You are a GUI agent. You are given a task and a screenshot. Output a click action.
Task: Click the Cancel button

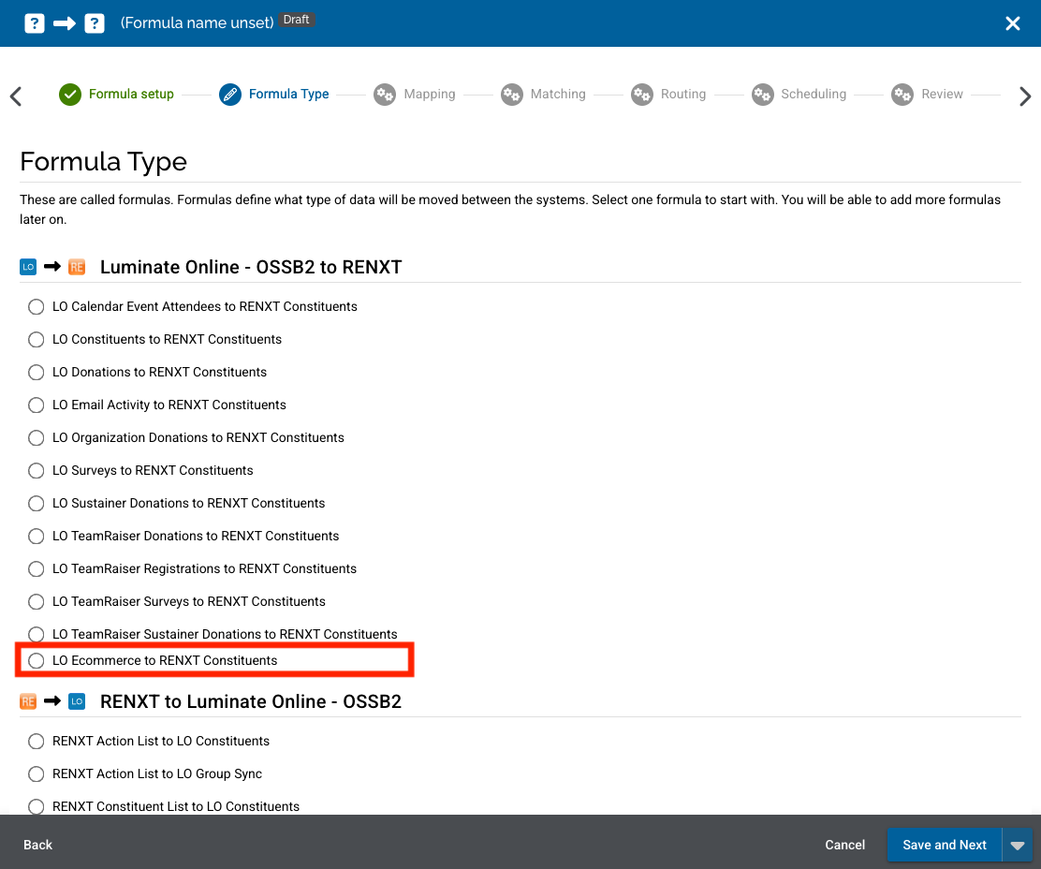844,845
